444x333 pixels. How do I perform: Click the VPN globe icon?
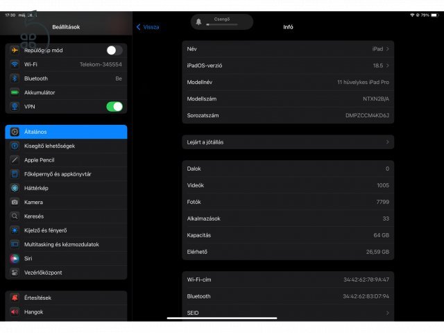[x=15, y=106]
